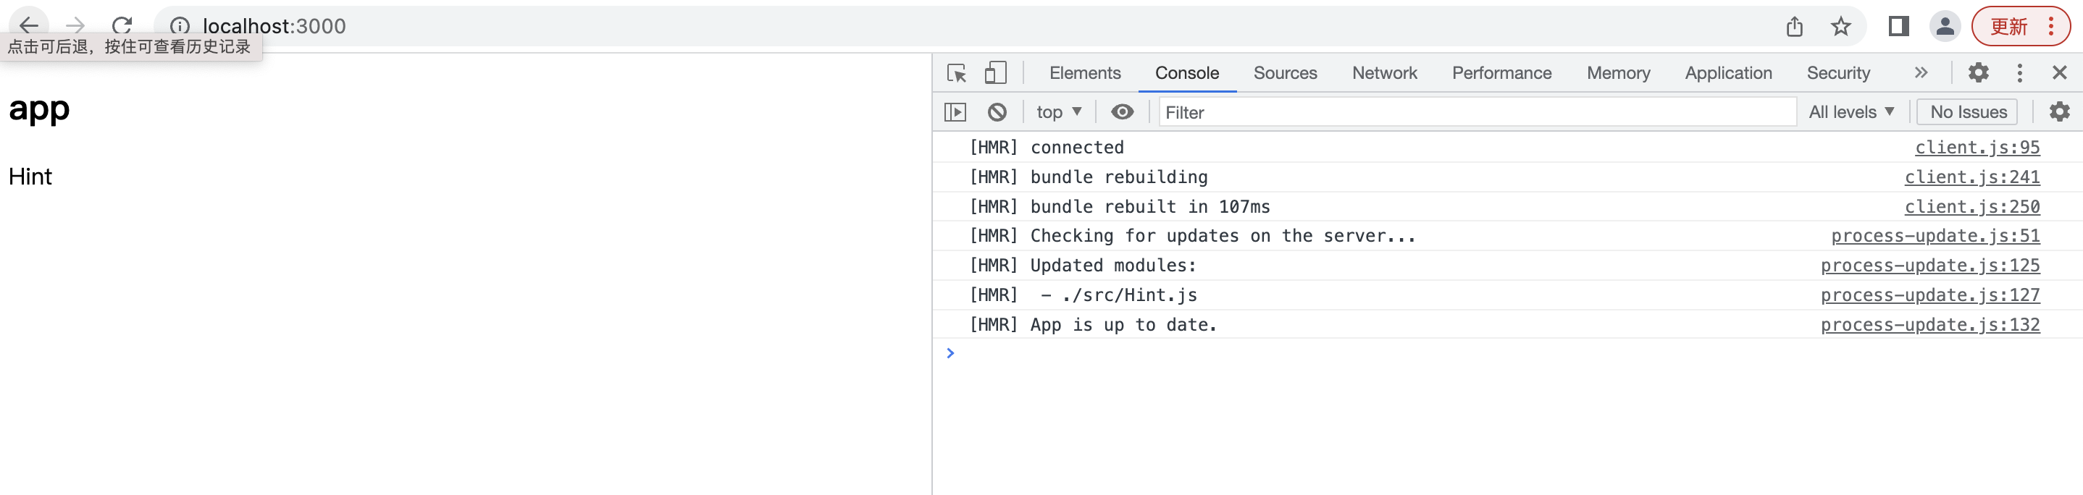Click the 'Checking for updates on the server' message
2083x495 pixels.
click(x=1223, y=237)
